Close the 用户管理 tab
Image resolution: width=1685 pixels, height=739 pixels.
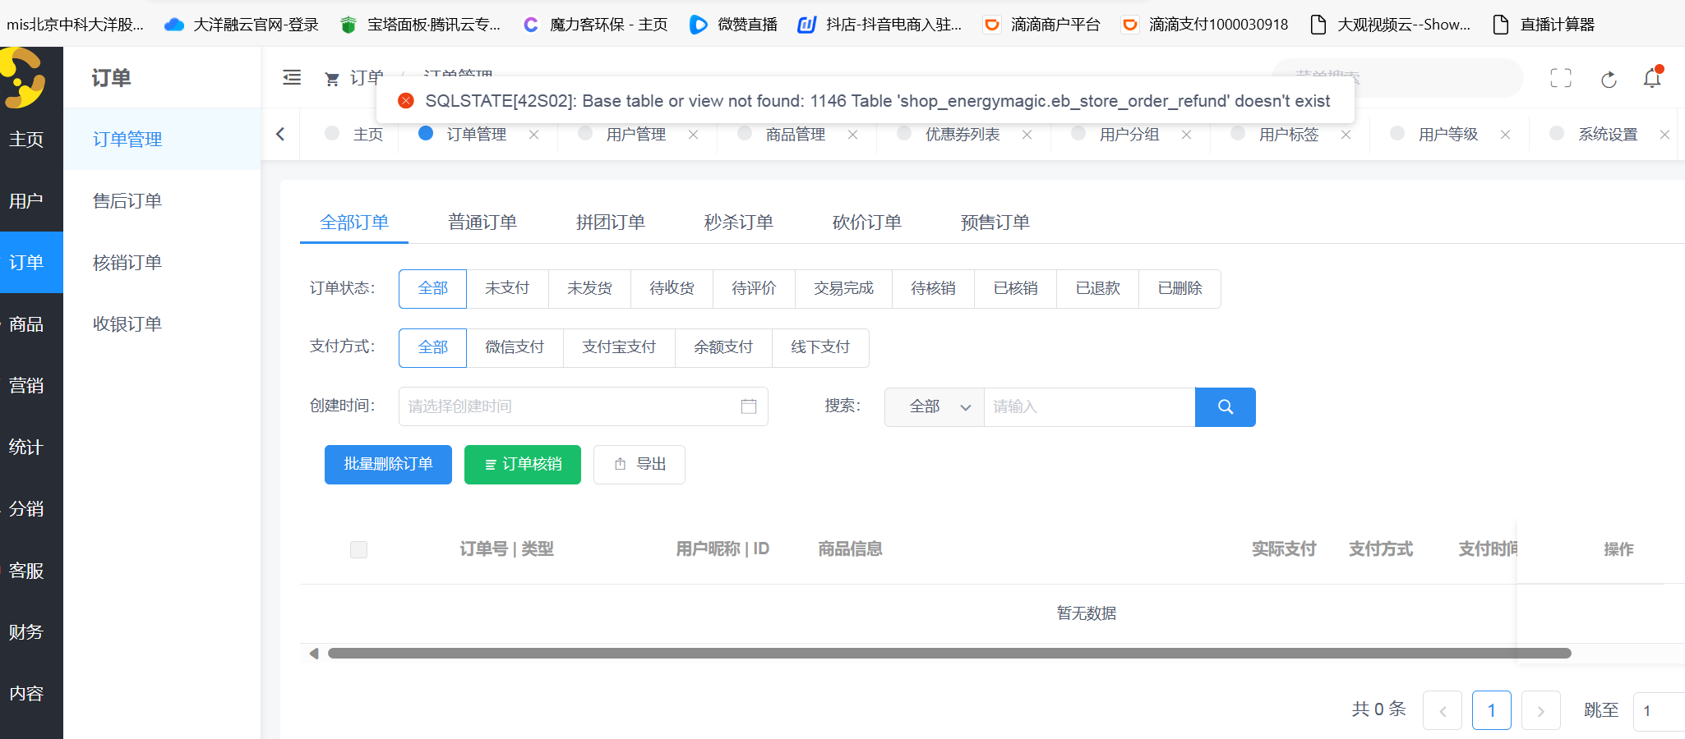point(694,135)
